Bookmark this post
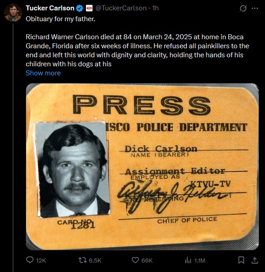 [241, 260]
